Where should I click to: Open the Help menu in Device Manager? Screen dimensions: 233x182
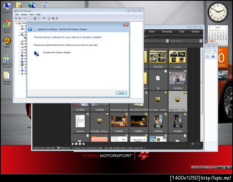click(x=38, y=14)
